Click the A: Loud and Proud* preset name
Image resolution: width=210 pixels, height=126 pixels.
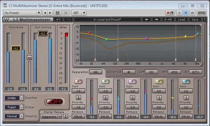coord(107,20)
